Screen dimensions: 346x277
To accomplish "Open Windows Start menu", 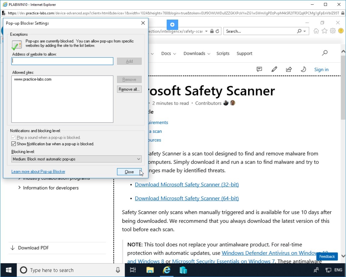I will pyautogui.click(x=9, y=270).
